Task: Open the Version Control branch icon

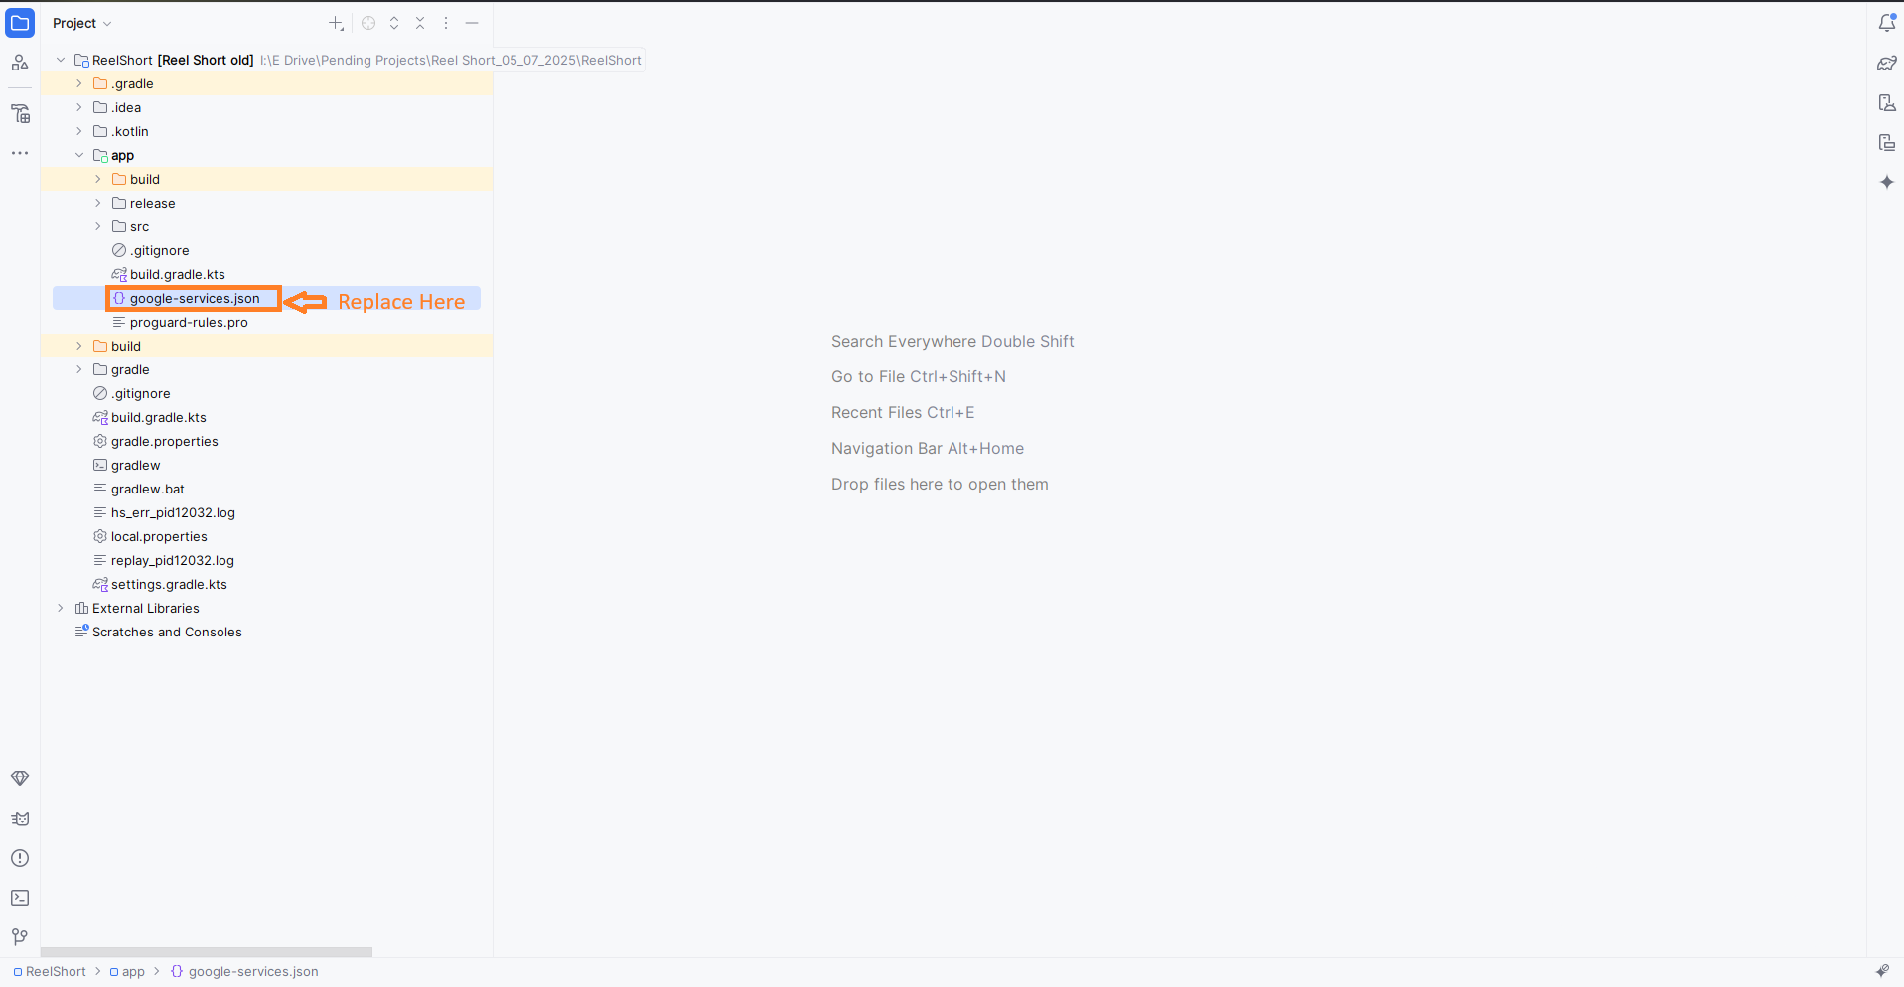Action: pyautogui.click(x=20, y=936)
